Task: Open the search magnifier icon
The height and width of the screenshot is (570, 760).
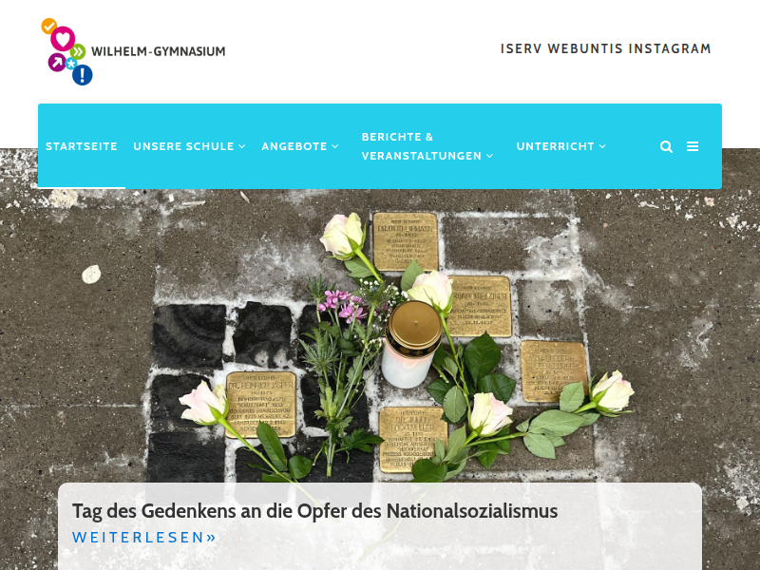Action: (666, 146)
